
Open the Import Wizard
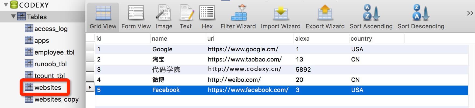281,17
